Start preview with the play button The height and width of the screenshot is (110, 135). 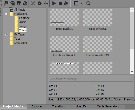pos(54,3)
